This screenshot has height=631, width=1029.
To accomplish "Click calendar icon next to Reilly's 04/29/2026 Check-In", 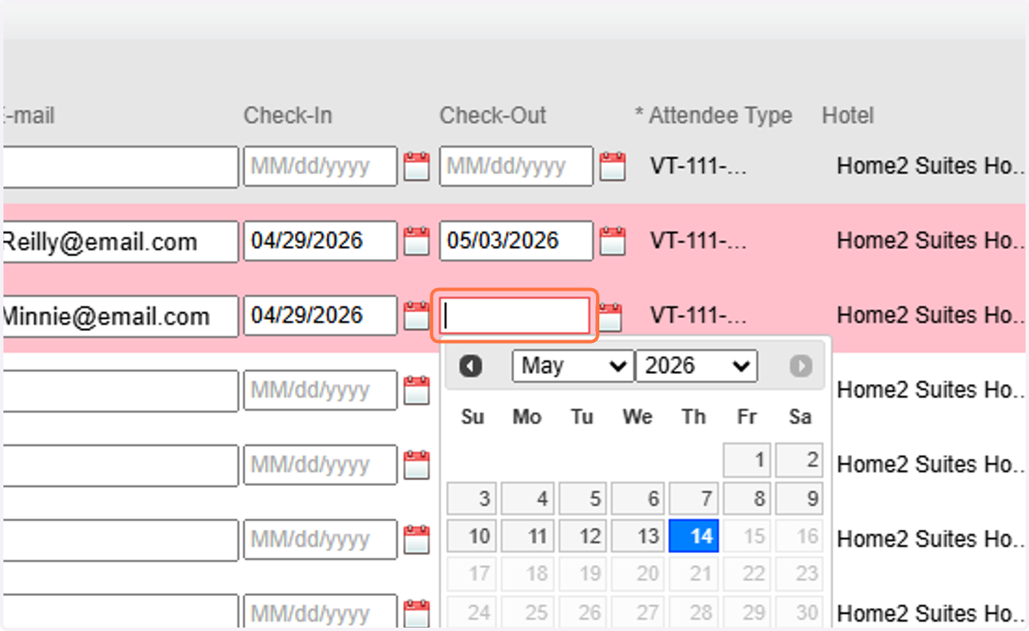I will pyautogui.click(x=417, y=240).
